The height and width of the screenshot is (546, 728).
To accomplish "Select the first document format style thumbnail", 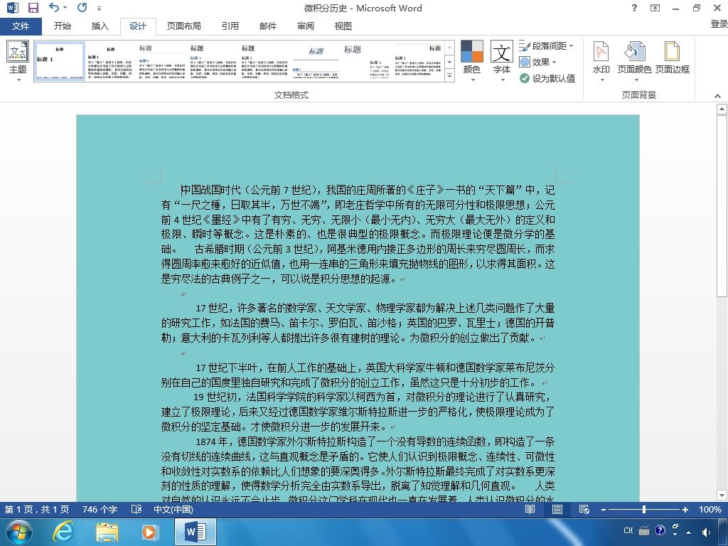I will (60, 61).
